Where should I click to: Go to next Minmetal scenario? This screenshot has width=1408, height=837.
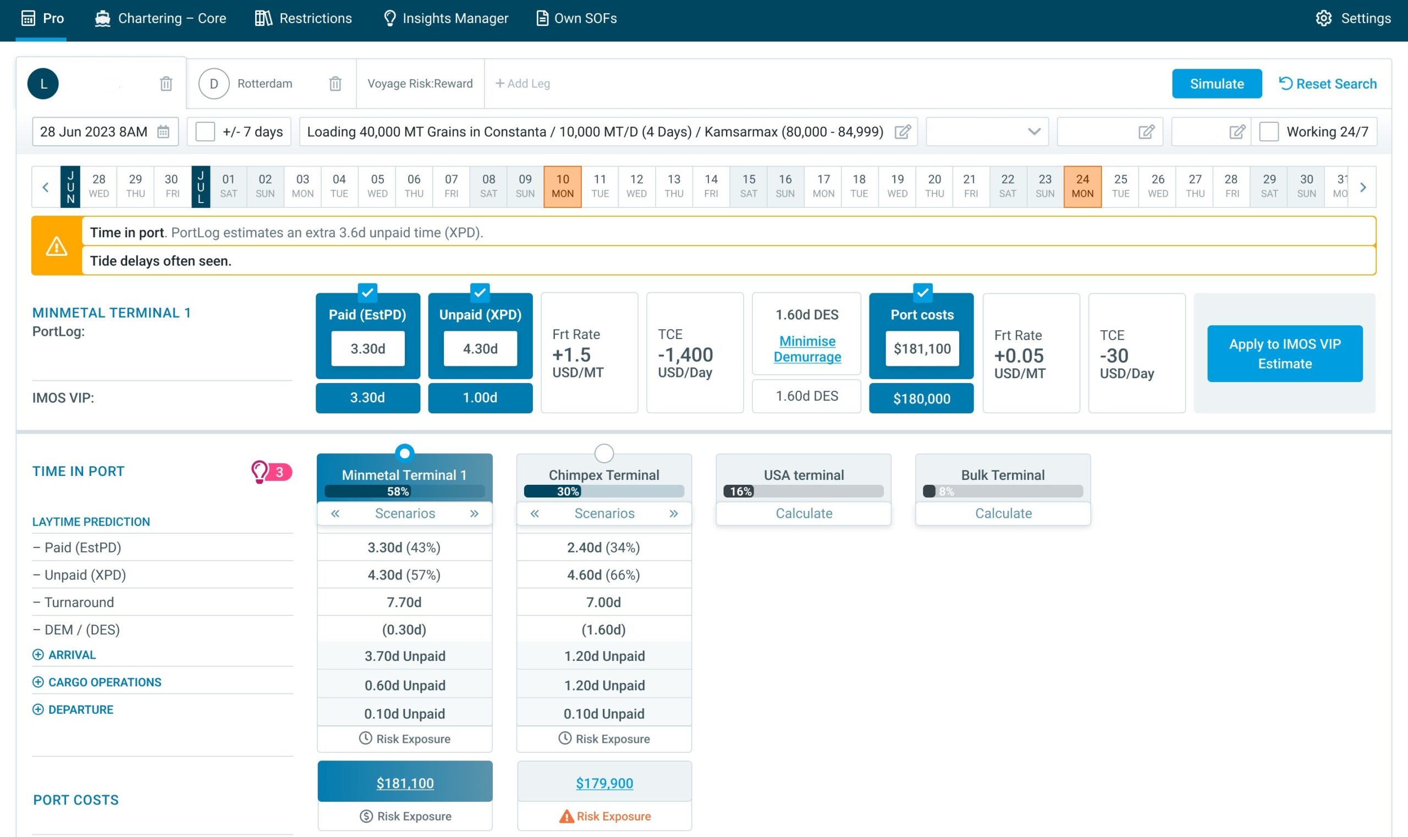tap(474, 513)
